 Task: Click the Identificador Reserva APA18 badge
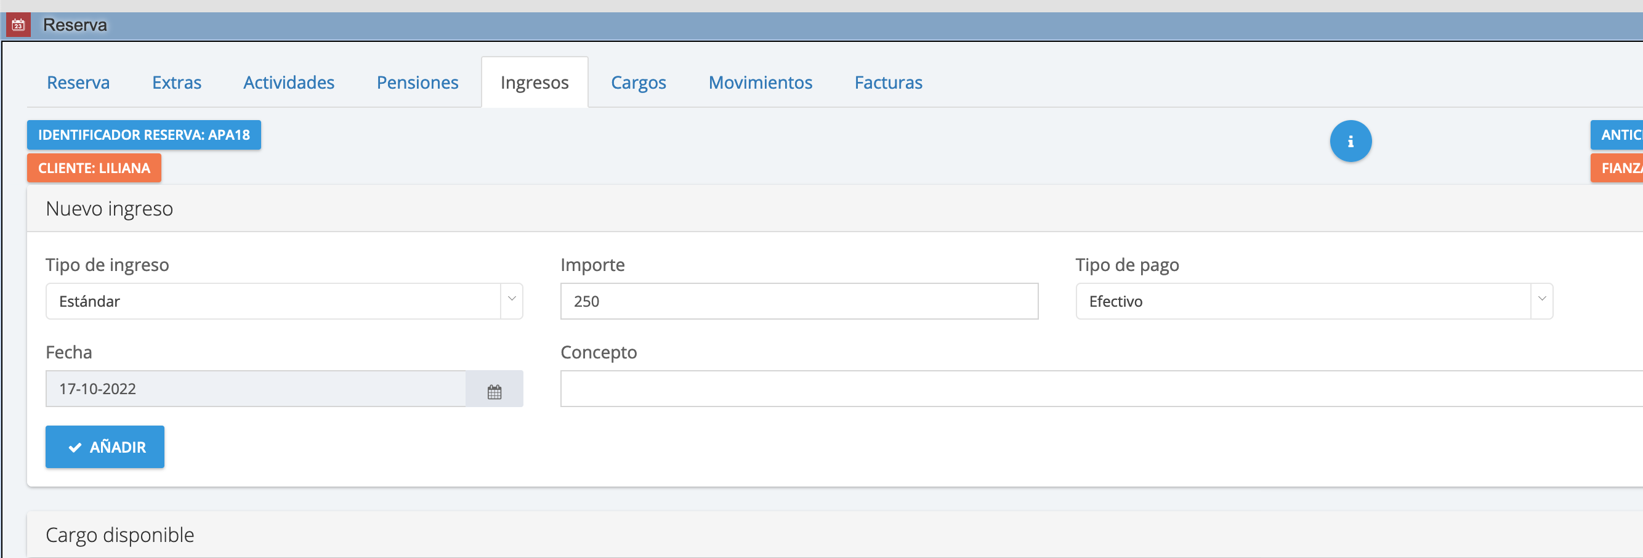point(143,135)
